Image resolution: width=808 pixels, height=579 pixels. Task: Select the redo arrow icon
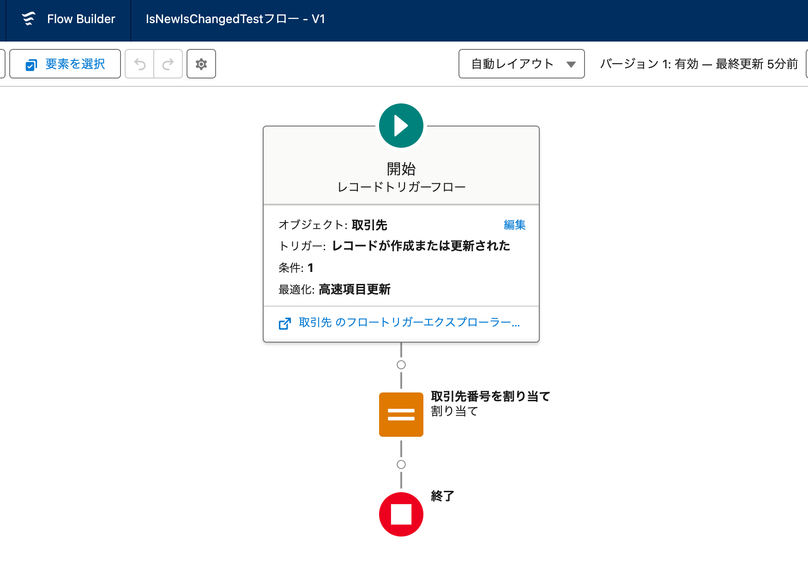[168, 64]
